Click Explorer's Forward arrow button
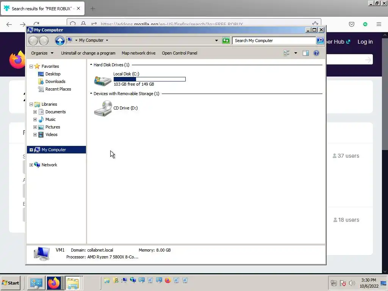 [x=44, y=41]
